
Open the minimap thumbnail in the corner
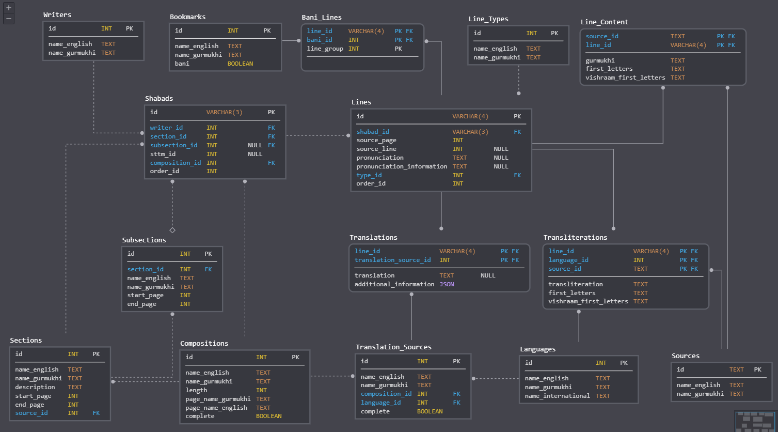point(755,421)
